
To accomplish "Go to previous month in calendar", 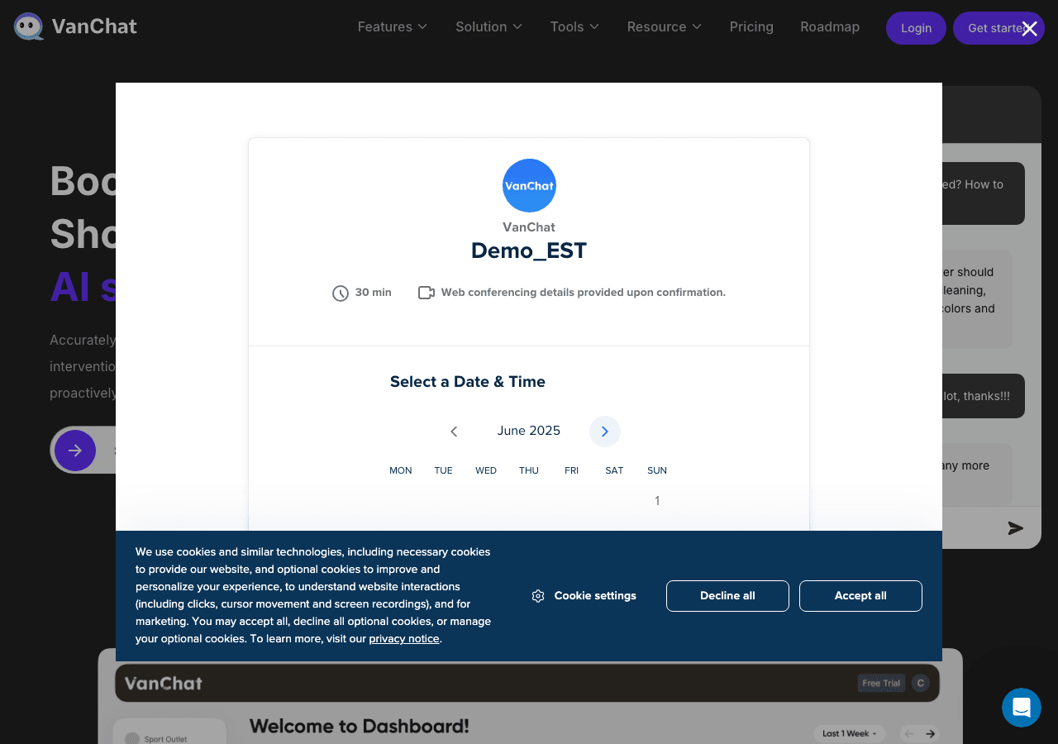I will (x=454, y=432).
